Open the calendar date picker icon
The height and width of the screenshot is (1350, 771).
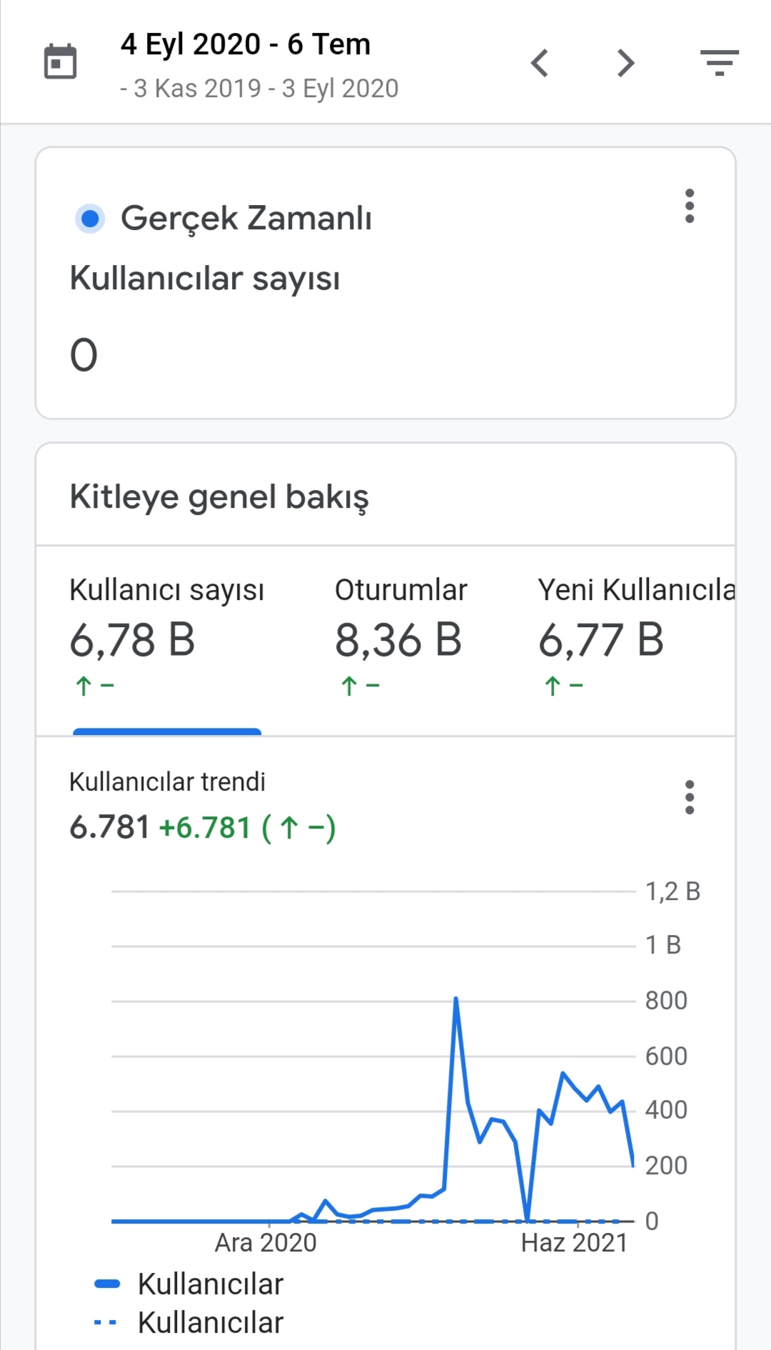click(x=60, y=61)
